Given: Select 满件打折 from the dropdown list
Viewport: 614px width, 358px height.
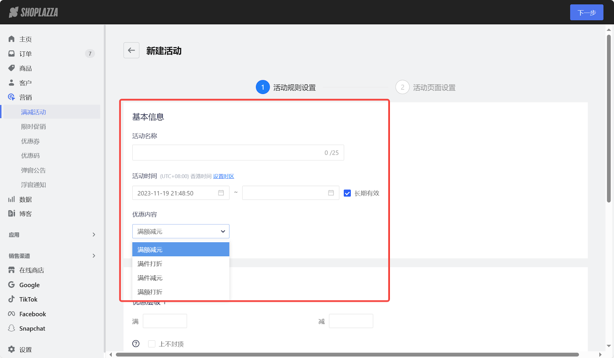Looking at the screenshot, I should click(150, 264).
